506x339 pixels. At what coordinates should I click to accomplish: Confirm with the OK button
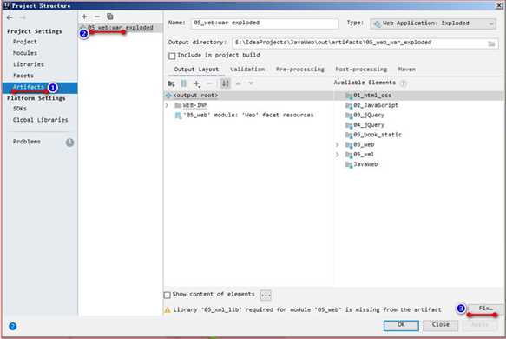click(x=401, y=325)
